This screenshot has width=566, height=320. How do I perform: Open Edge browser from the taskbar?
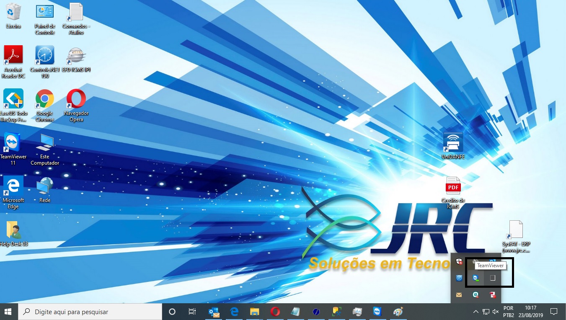coord(234,312)
